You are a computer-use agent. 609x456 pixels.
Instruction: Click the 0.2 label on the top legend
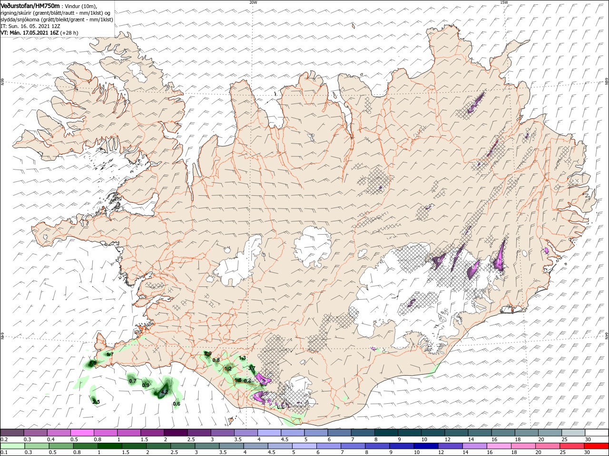pyautogui.click(x=4, y=439)
